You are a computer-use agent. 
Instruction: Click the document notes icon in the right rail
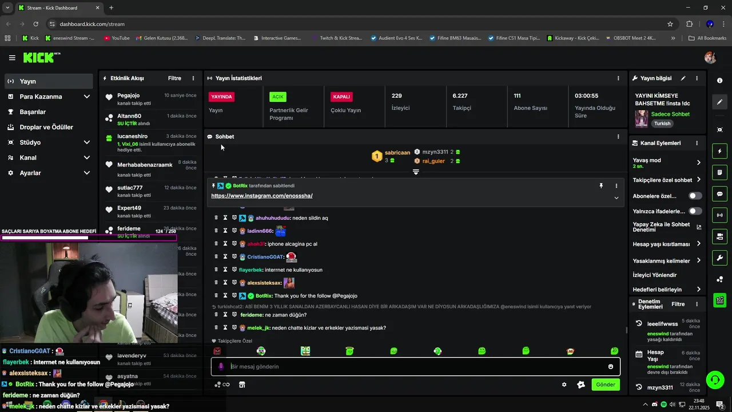click(719, 172)
